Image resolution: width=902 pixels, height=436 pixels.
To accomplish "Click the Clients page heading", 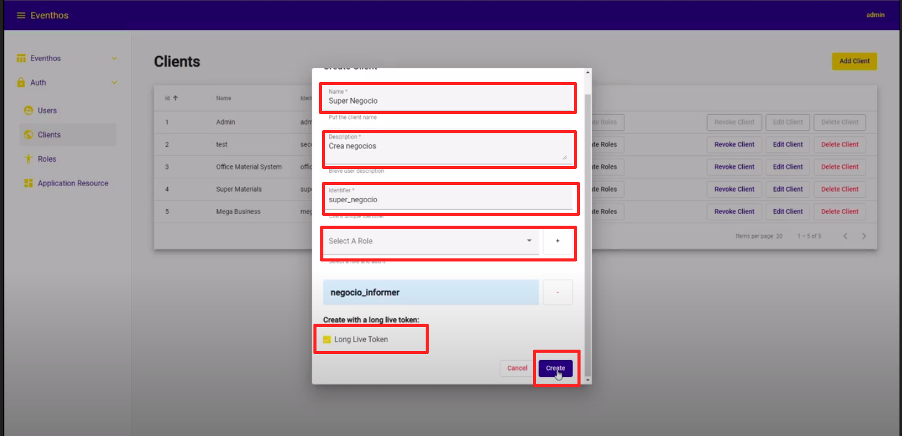I will click(177, 62).
